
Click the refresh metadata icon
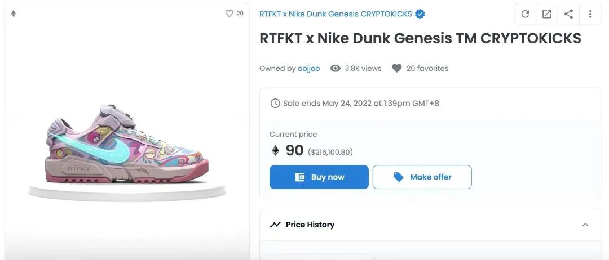point(525,14)
